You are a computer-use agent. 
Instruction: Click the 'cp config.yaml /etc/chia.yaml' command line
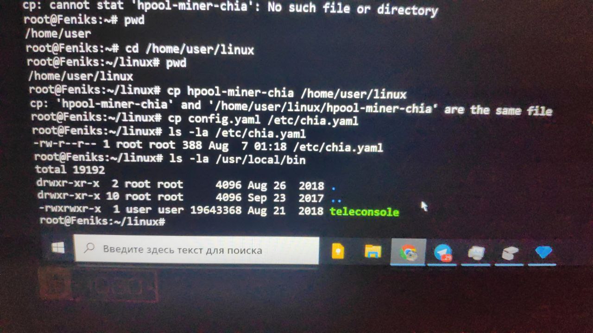[x=195, y=120]
